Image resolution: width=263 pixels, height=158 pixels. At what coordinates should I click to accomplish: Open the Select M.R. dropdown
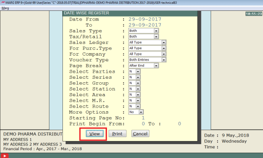click(138, 101)
